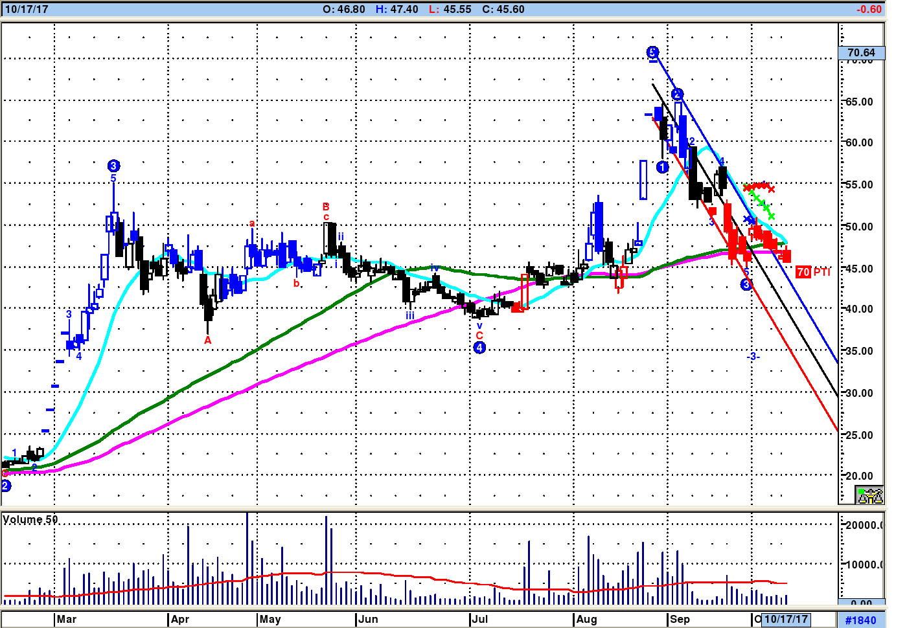Click the Aug month label
The width and height of the screenshot is (907, 628).
coord(586,619)
